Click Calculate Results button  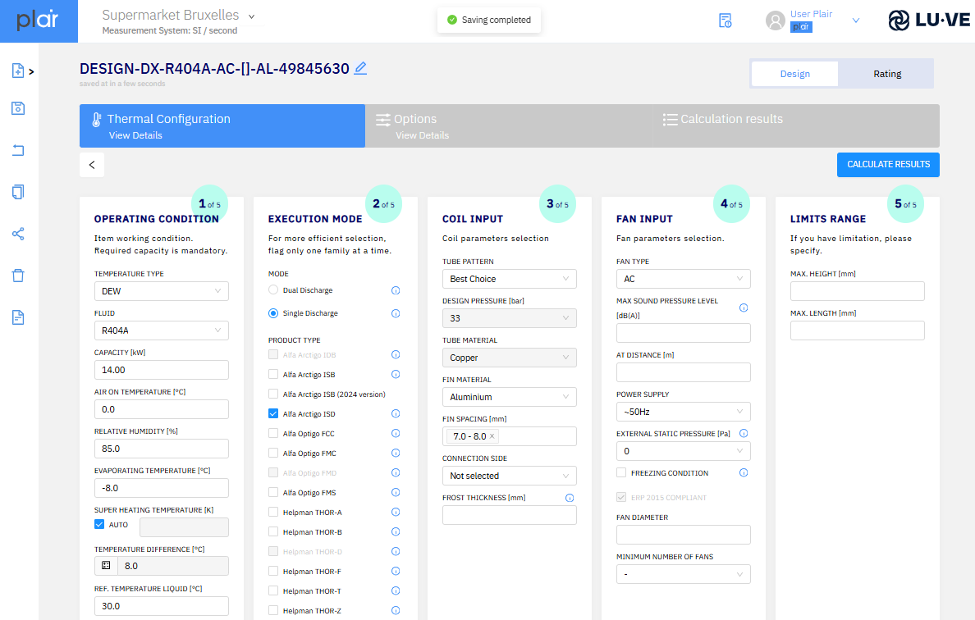(888, 165)
